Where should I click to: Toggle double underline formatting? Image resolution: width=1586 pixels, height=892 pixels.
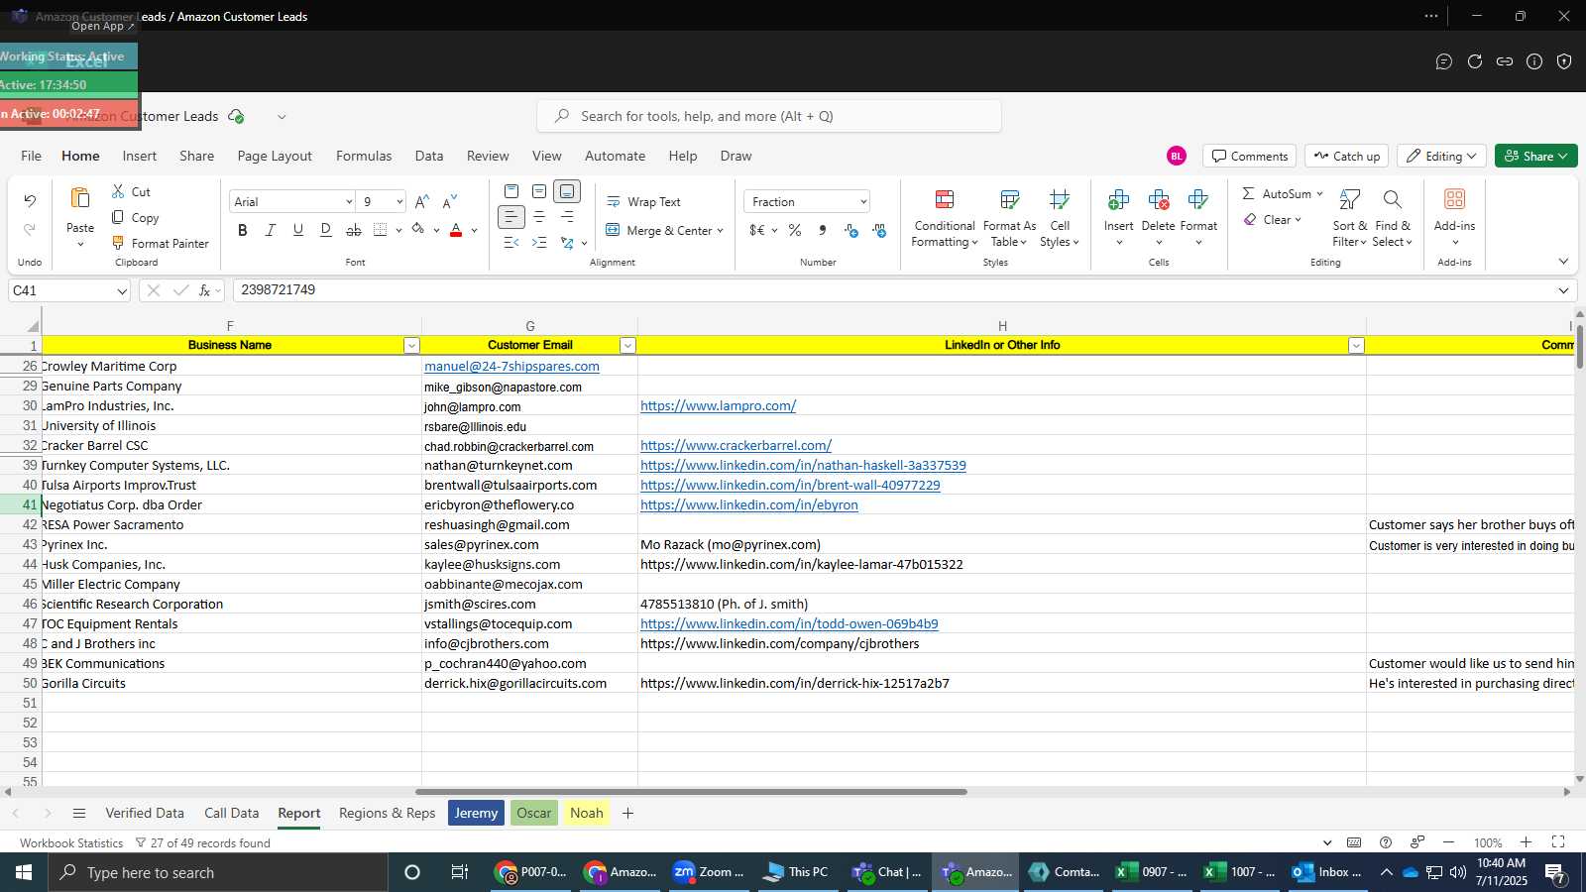pyautogui.click(x=325, y=230)
